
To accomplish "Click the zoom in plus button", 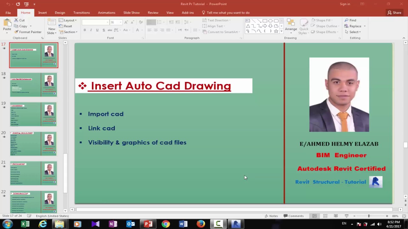I will click(x=387, y=216).
